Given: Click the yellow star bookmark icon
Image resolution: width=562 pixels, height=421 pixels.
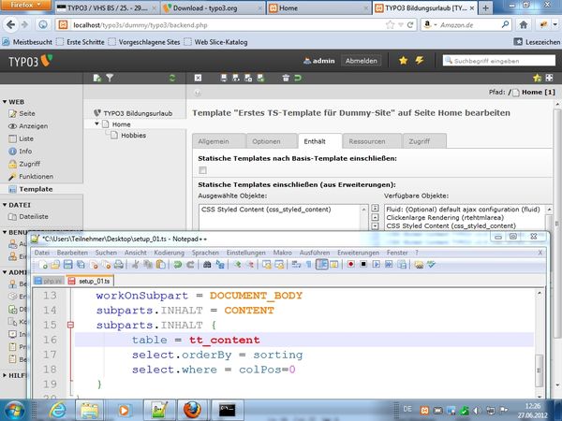Looking at the screenshot, I should click(403, 60).
